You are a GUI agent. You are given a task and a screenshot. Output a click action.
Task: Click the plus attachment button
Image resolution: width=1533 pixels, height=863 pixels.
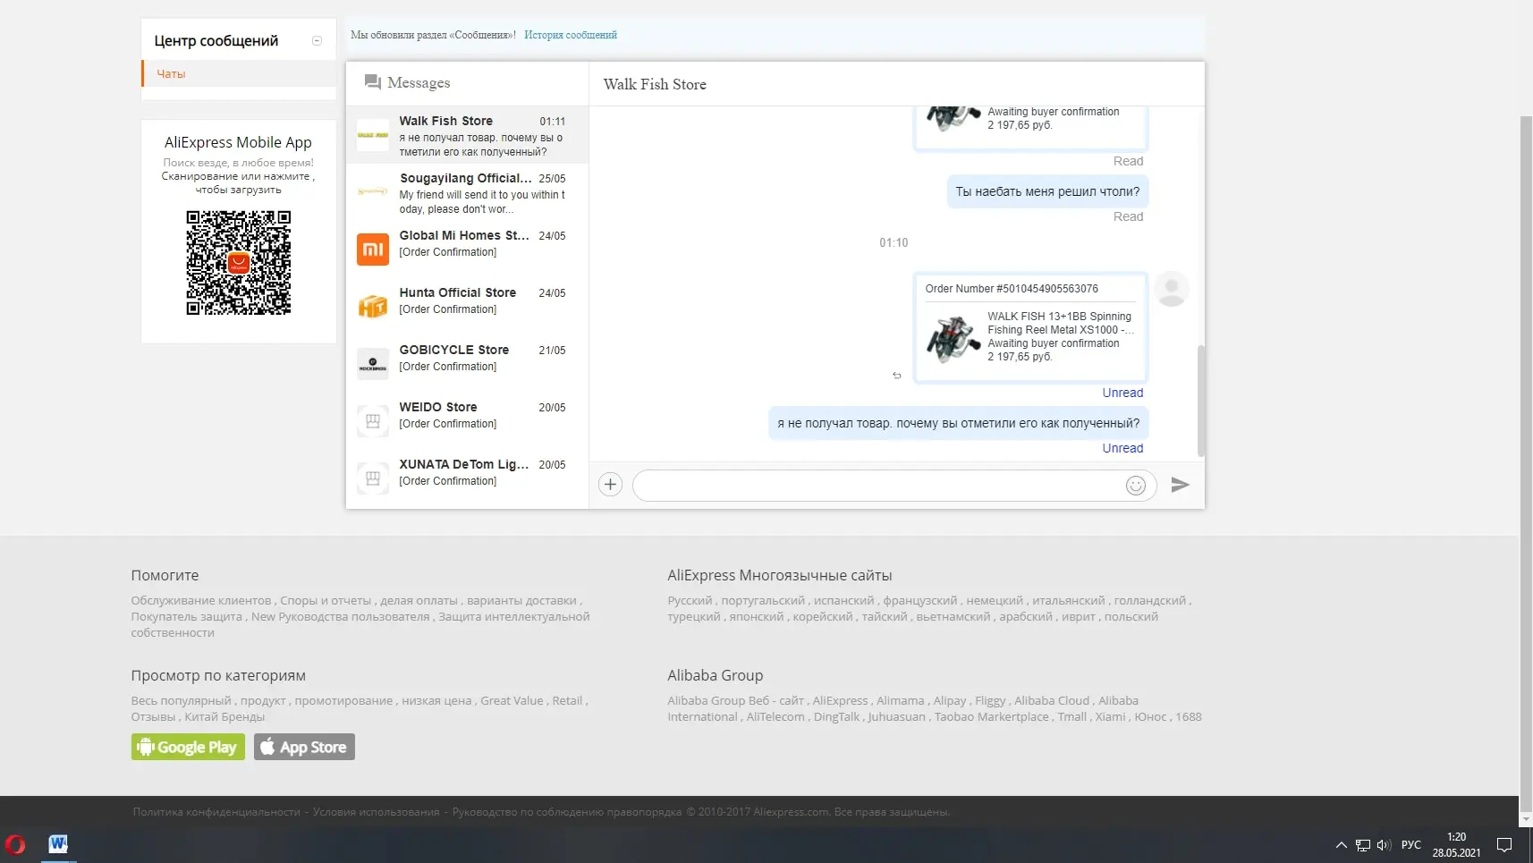coord(610,485)
